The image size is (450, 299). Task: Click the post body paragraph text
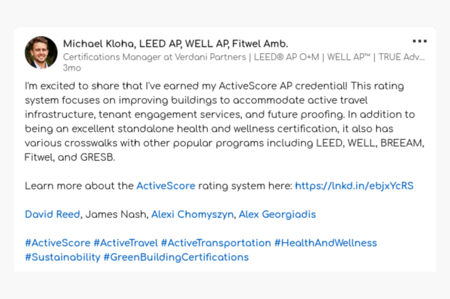[x=225, y=122]
